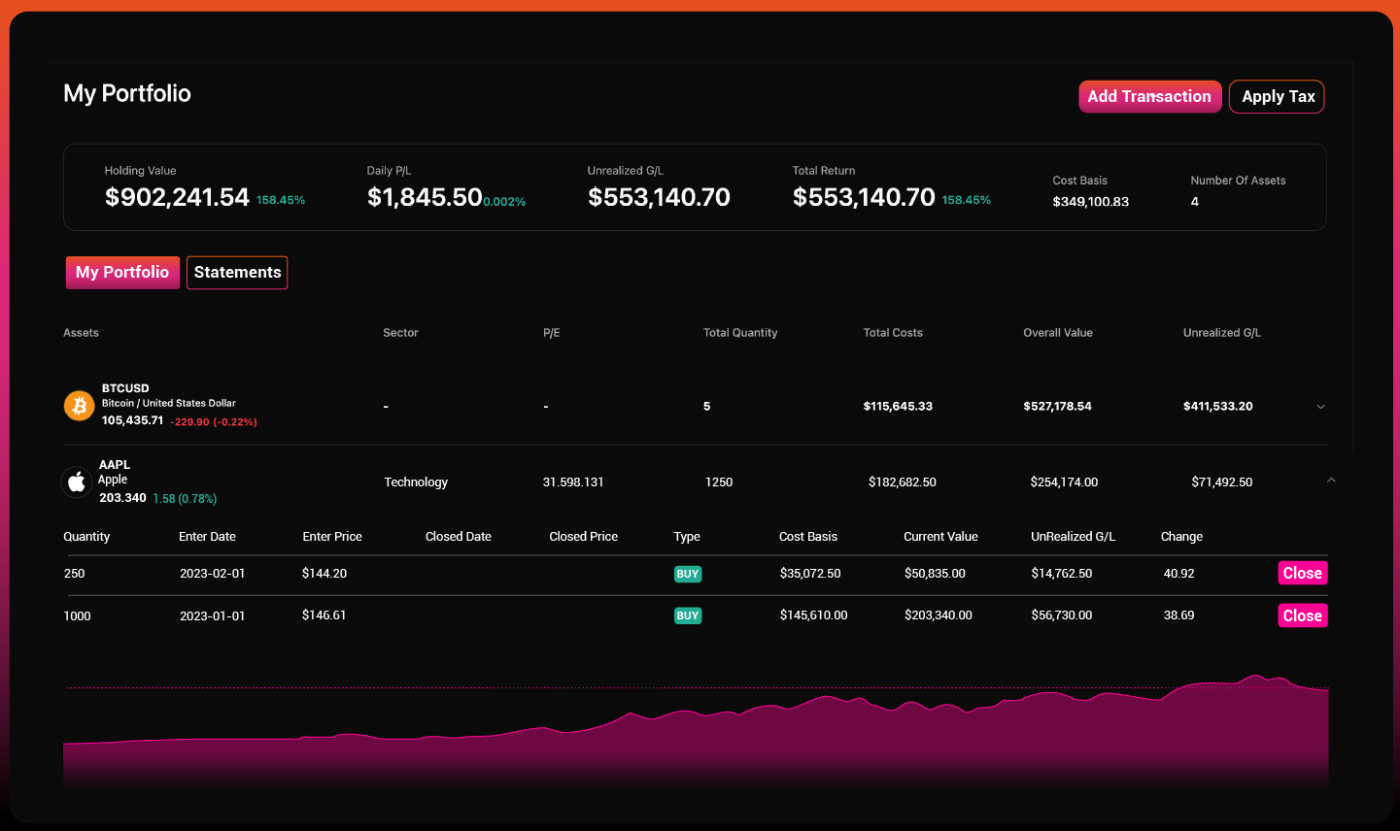Close the 250-quantity AAPL position
Viewport: 1400px width, 831px height.
pos(1302,574)
